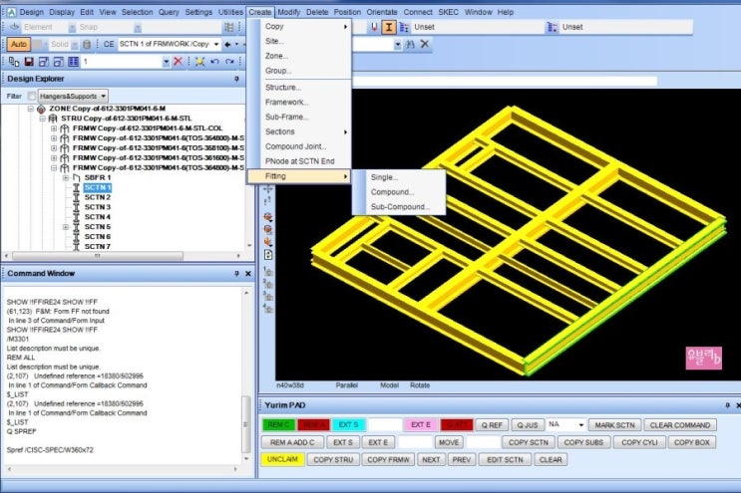Click the gray cylinder icon near Solid

tap(87, 45)
